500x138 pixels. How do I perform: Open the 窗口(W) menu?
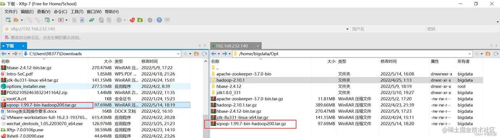94,12
